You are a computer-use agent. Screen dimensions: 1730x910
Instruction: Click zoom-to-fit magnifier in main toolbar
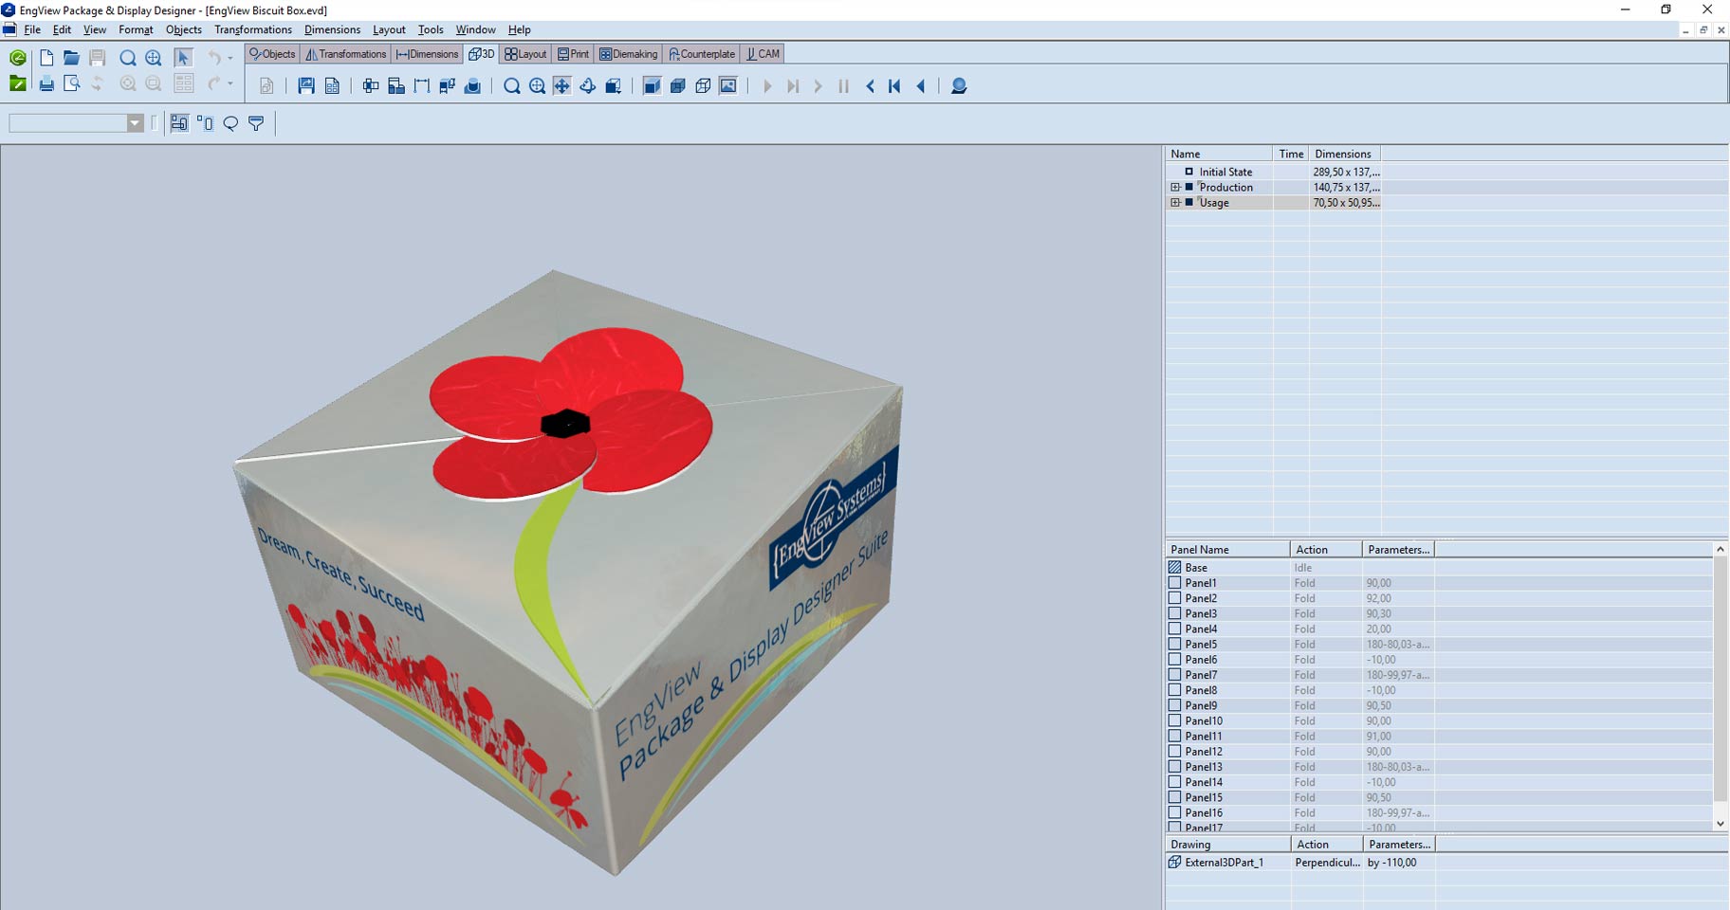[x=153, y=58]
